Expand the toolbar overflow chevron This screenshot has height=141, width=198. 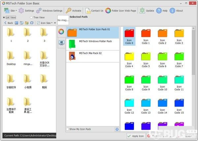(x=55, y=23)
